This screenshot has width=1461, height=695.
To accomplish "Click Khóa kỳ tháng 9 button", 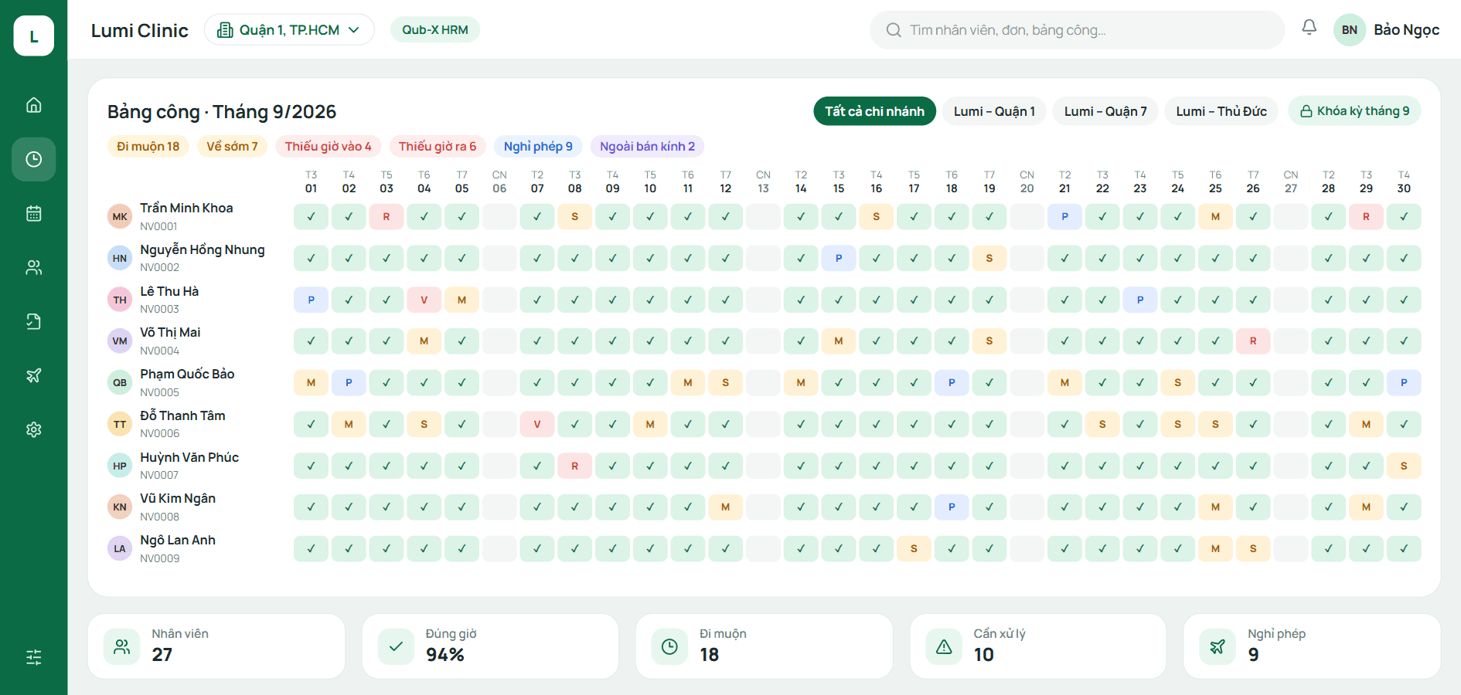I will coord(1354,111).
